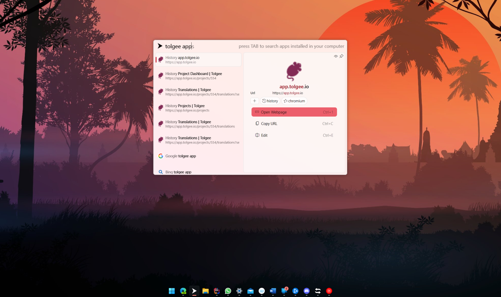Search Google for tolgee app

[x=199, y=156]
